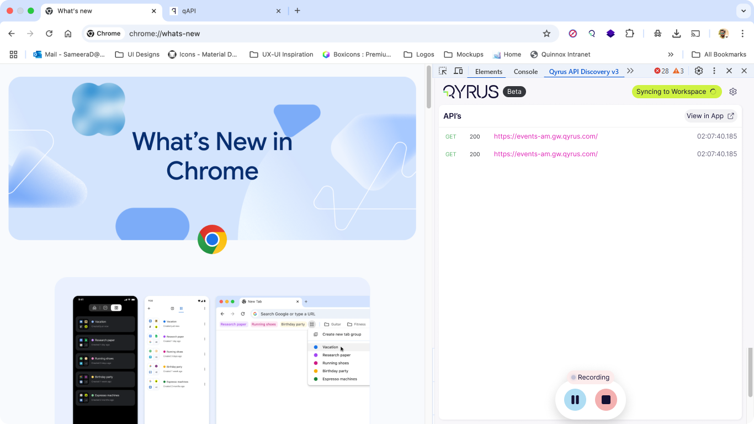
Task: Expand the UX-UI Inspiration bookmark folder
Action: coord(282,54)
